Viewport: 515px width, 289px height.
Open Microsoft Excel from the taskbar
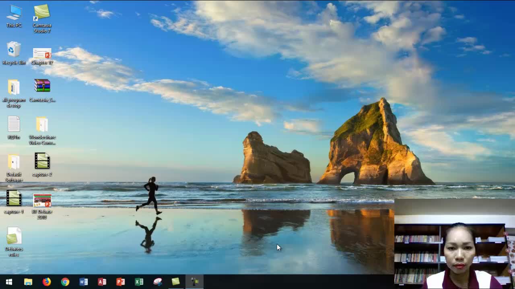(139, 282)
